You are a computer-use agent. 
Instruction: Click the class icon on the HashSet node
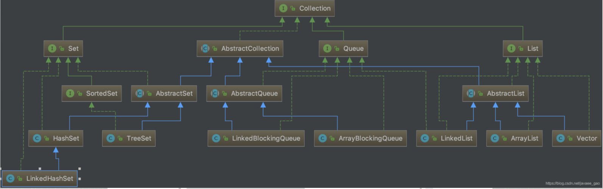pos(37,138)
